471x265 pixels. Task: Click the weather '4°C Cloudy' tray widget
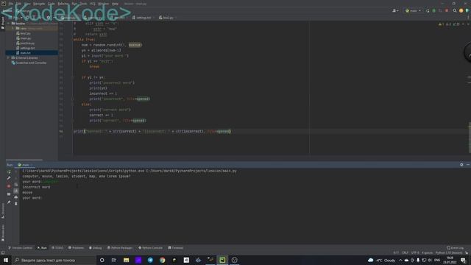pyautogui.click(x=382, y=260)
